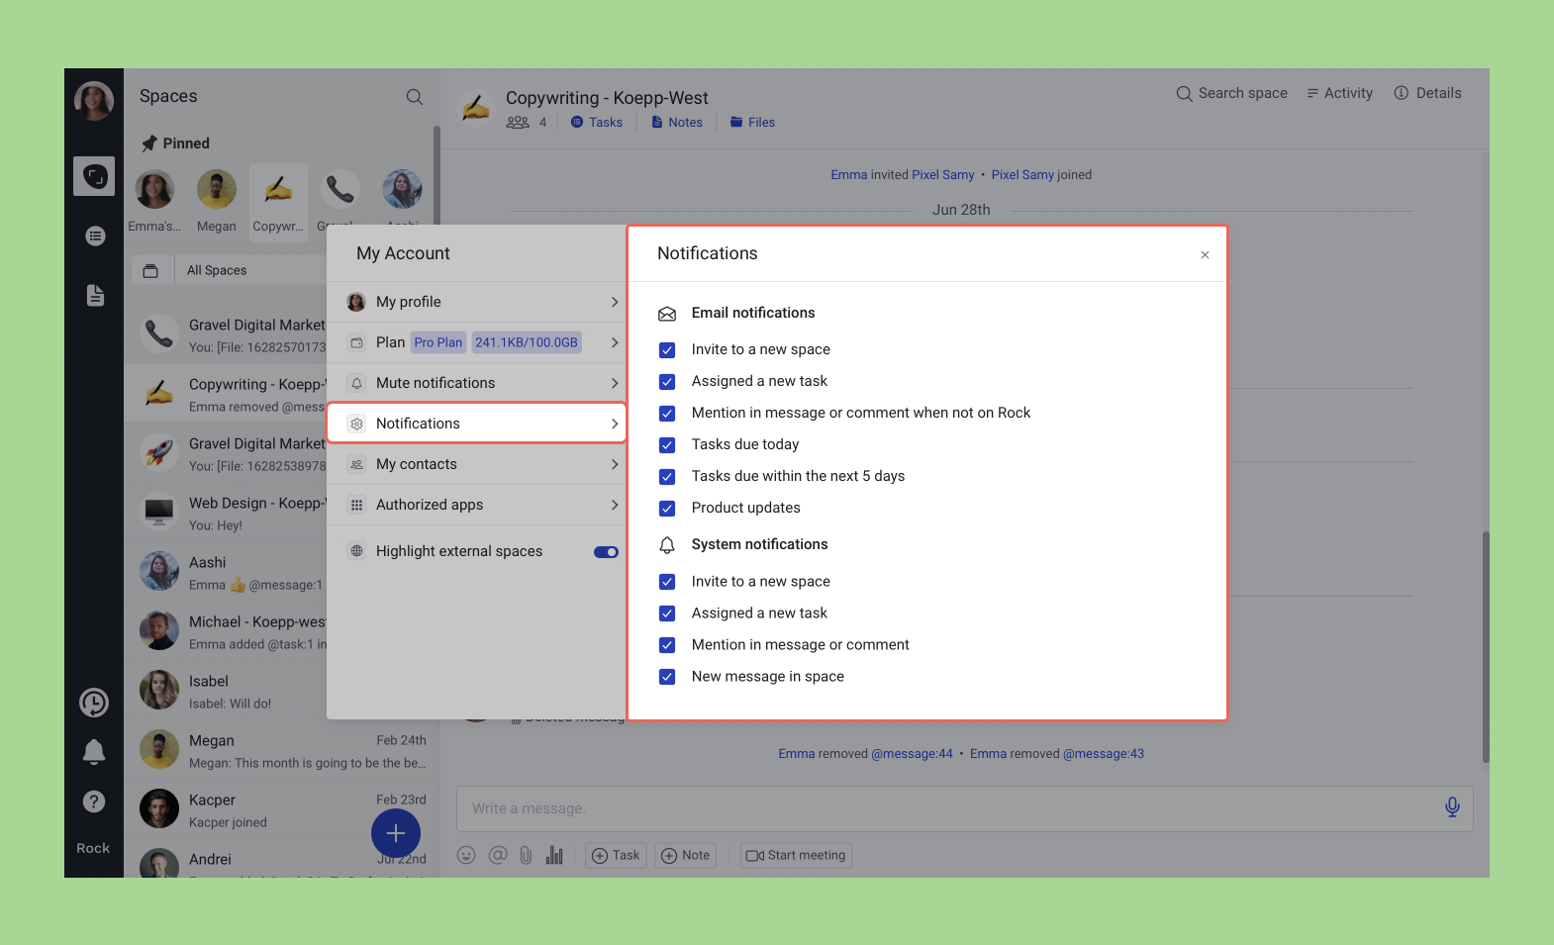Viewport: 1554px width, 945px height.
Task: Uncheck email Product updates checkbox
Action: tap(667, 509)
